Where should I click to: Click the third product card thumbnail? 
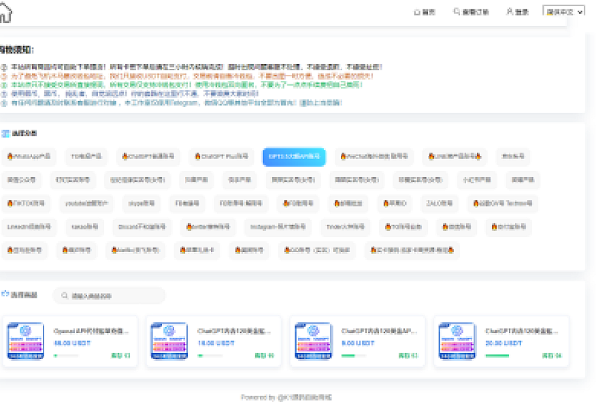pyautogui.click(x=313, y=342)
